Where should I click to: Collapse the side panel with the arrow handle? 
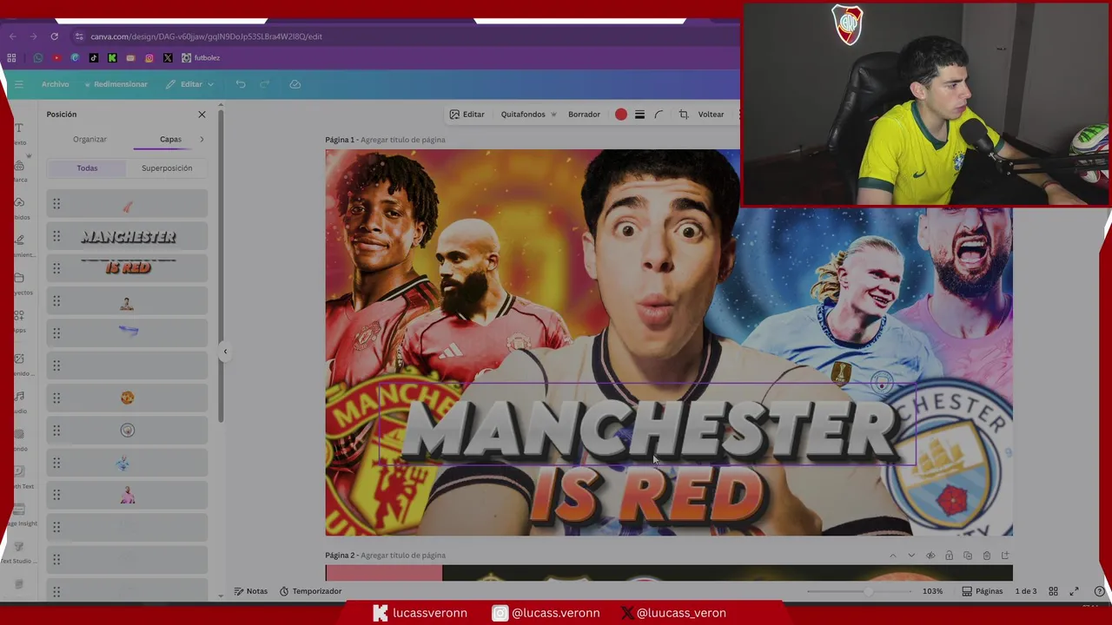pos(225,352)
